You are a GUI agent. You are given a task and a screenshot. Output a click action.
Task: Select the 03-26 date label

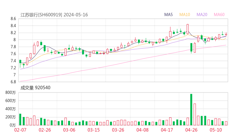[x=118, y=130]
